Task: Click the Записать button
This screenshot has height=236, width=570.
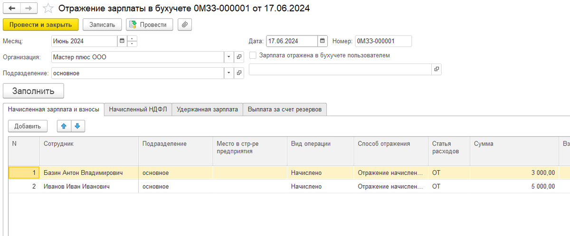Action: click(x=102, y=24)
